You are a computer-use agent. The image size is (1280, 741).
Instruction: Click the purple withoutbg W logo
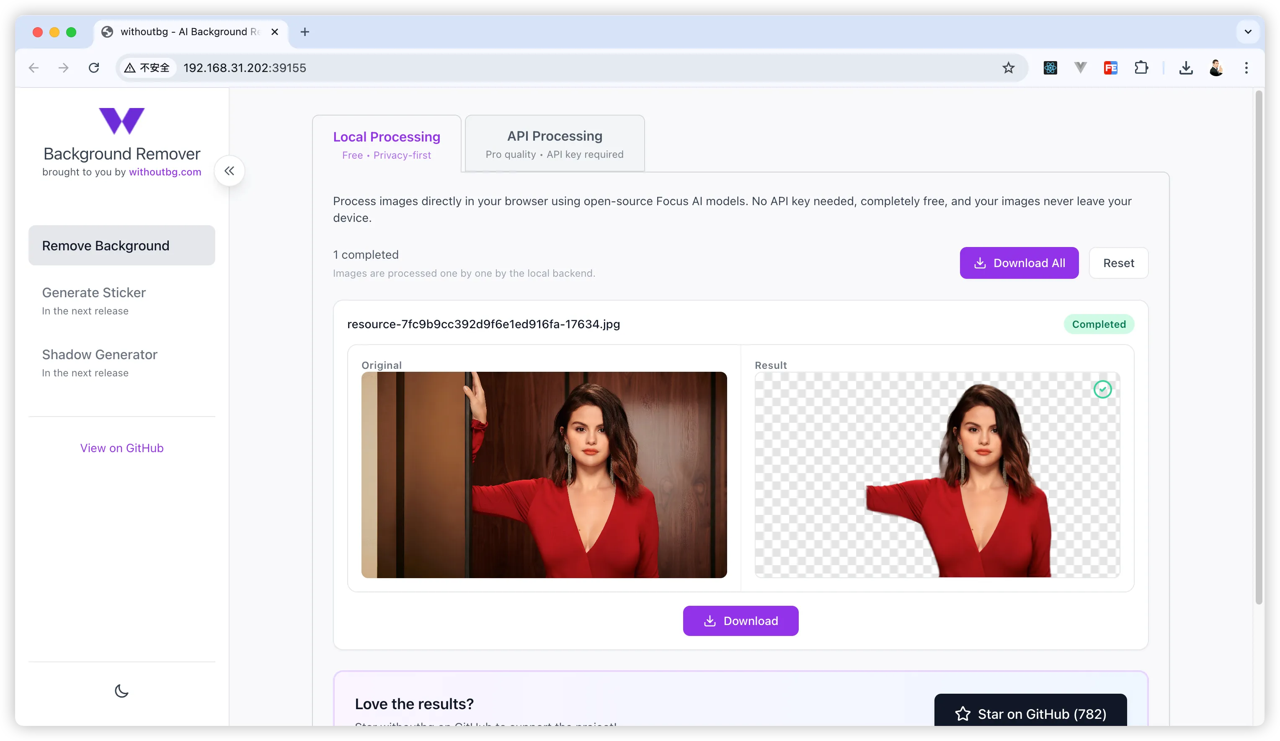point(122,121)
